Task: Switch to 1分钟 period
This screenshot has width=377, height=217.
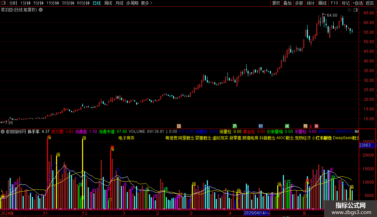Action: [25, 3]
